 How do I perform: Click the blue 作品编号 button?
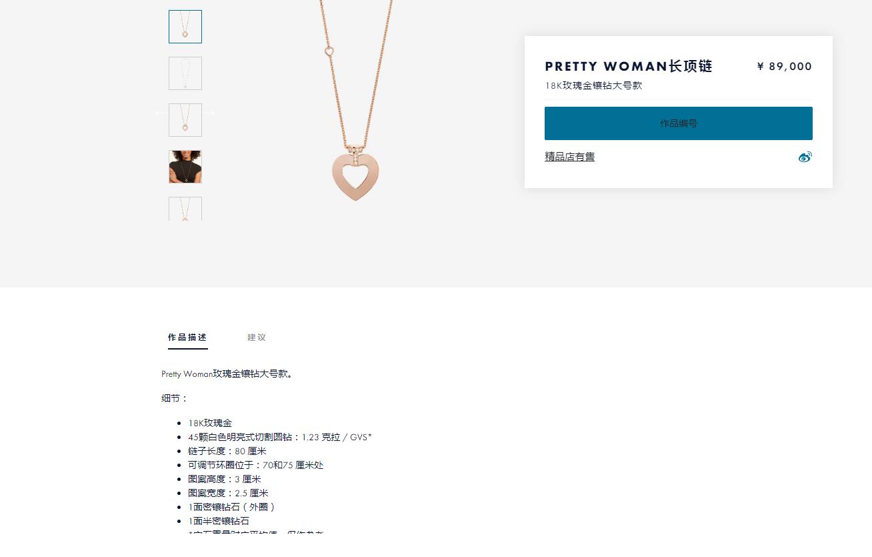pos(679,123)
